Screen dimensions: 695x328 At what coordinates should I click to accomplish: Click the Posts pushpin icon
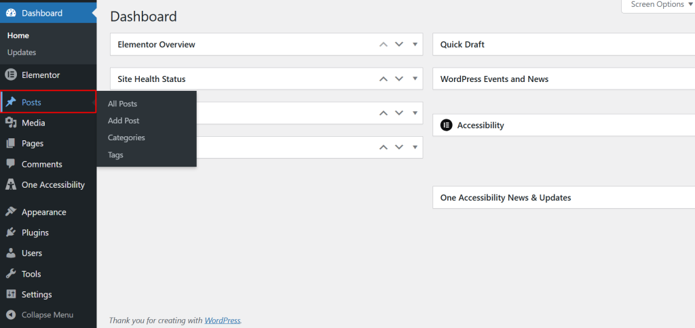coord(11,102)
